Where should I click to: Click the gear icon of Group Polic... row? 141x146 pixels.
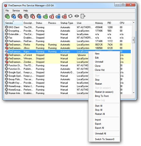[7, 79]
